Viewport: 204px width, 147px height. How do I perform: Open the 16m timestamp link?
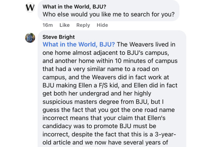pos(48,25)
